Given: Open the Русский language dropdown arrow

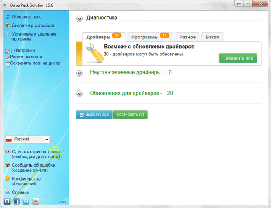Looking at the screenshot, I should [47, 140].
